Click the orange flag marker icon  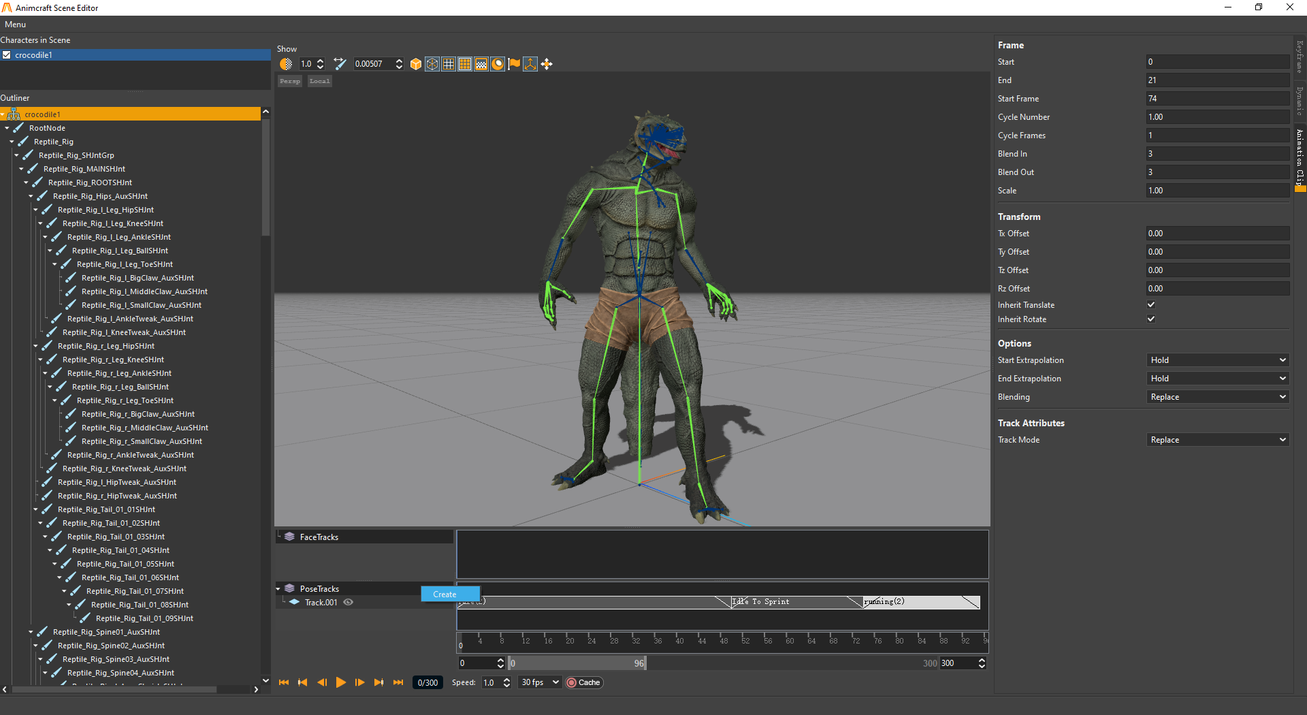(514, 64)
